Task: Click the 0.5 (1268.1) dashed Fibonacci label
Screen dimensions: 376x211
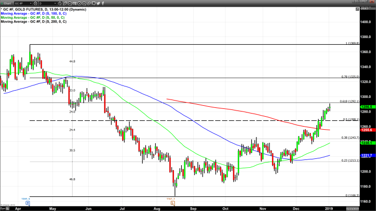Action: (x=350, y=119)
